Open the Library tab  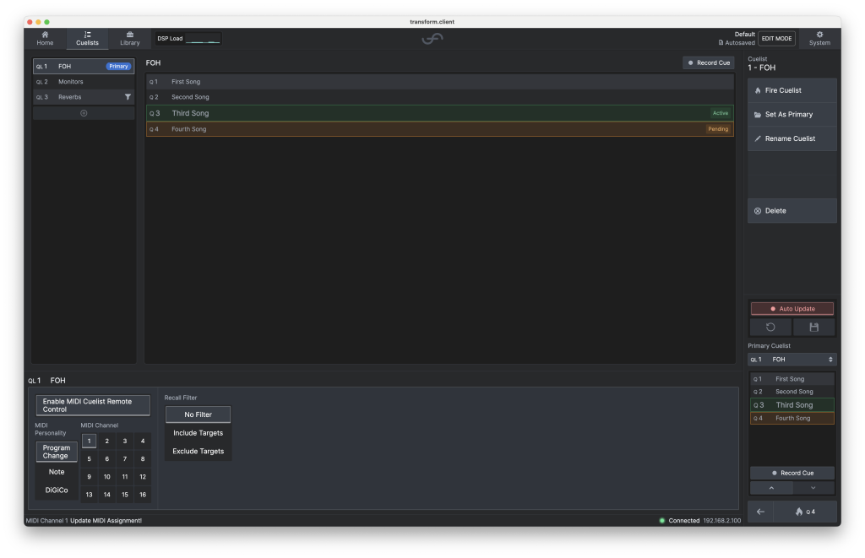pyautogui.click(x=129, y=39)
